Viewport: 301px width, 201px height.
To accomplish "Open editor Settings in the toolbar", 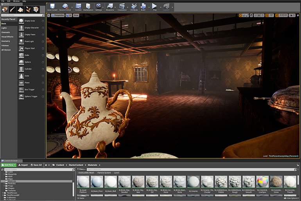I will coord(99,7).
